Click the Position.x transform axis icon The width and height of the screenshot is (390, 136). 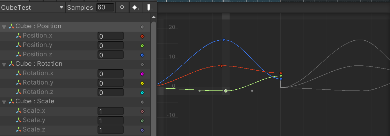pyautogui.click(x=19, y=36)
